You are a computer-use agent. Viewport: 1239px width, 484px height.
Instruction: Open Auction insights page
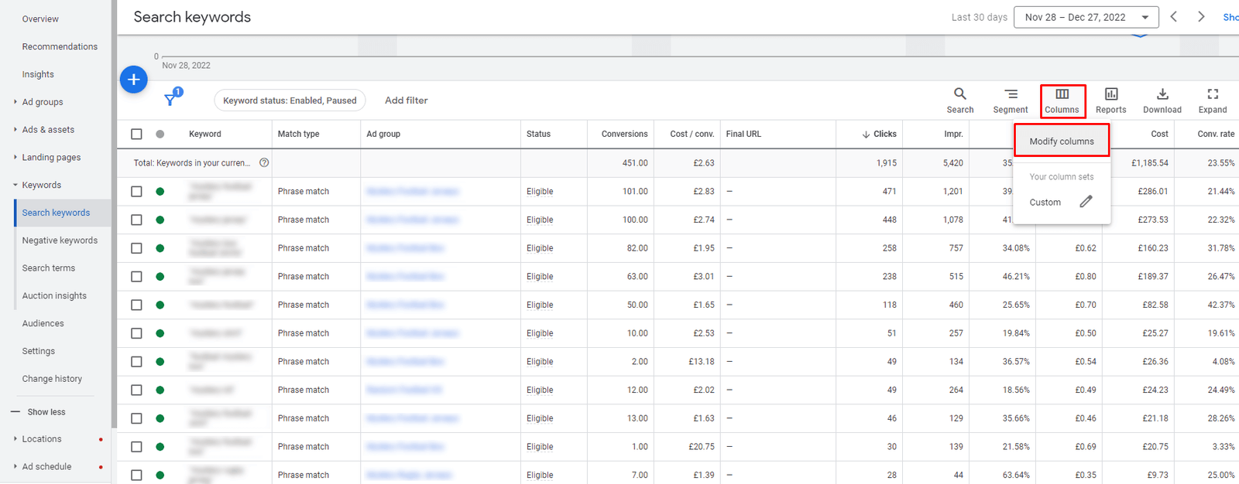click(x=54, y=296)
